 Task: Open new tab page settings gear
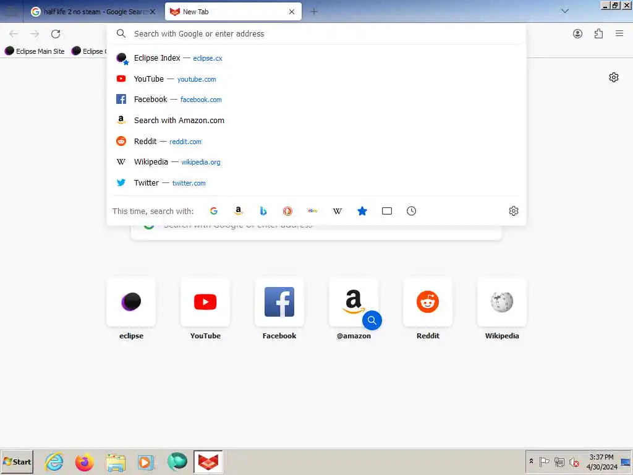[x=614, y=77]
